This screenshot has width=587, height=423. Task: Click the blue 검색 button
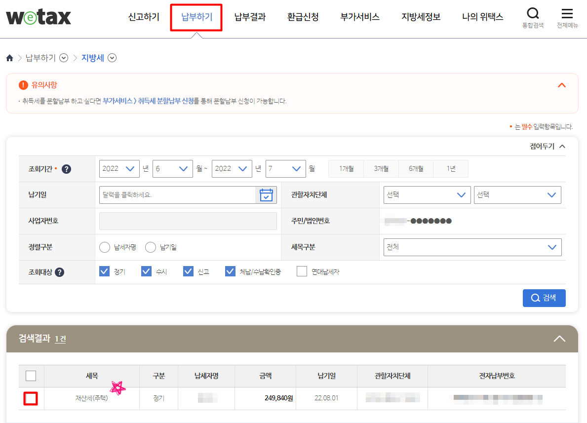coord(544,298)
